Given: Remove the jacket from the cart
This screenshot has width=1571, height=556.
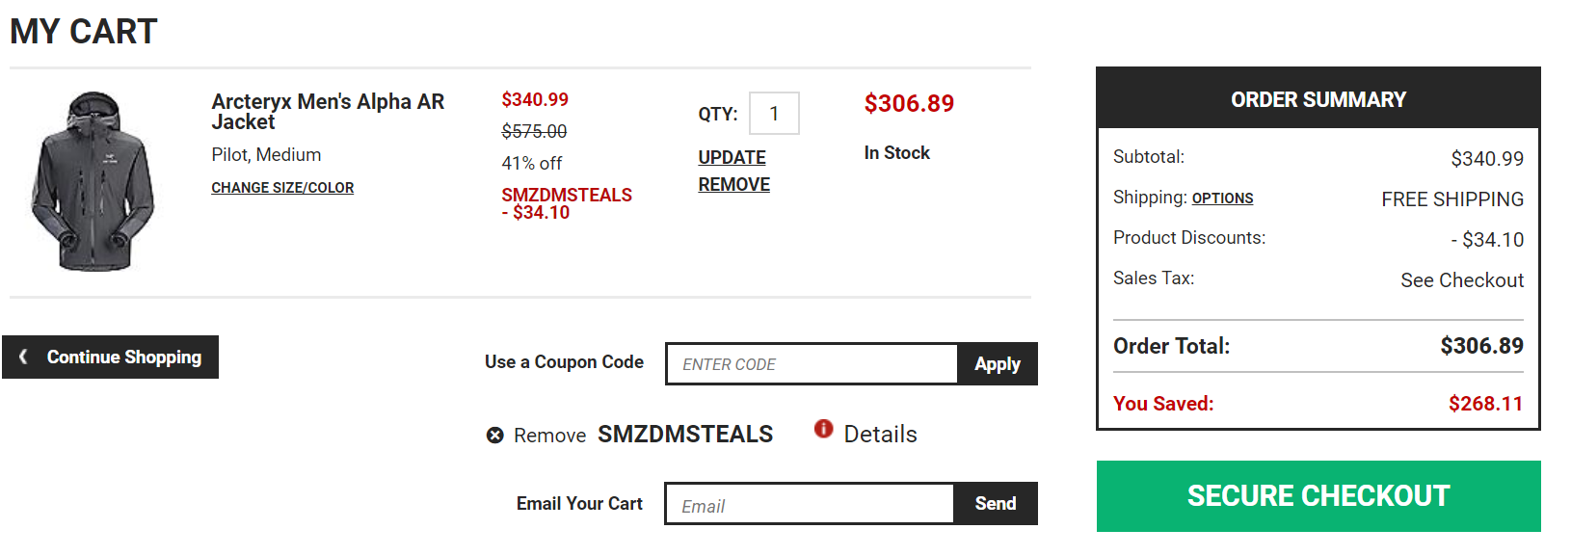Looking at the screenshot, I should coord(733,184).
